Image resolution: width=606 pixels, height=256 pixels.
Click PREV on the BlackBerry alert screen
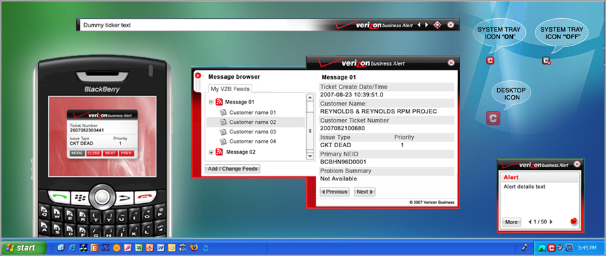tap(126, 153)
